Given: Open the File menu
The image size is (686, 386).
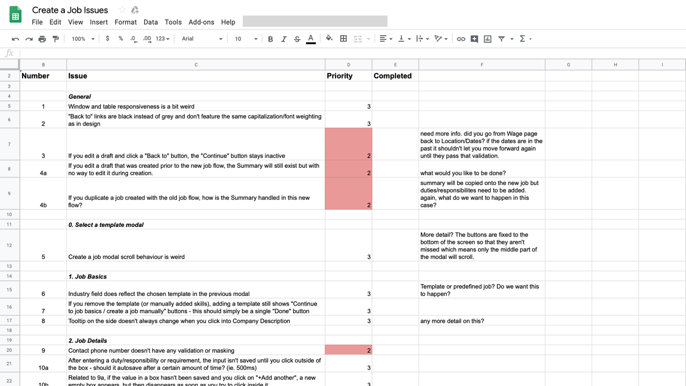Looking at the screenshot, I should 37,22.
